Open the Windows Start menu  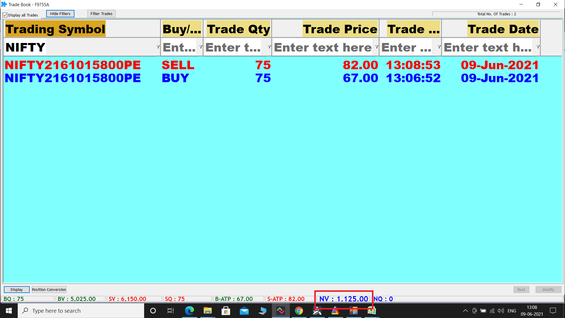(x=9, y=311)
